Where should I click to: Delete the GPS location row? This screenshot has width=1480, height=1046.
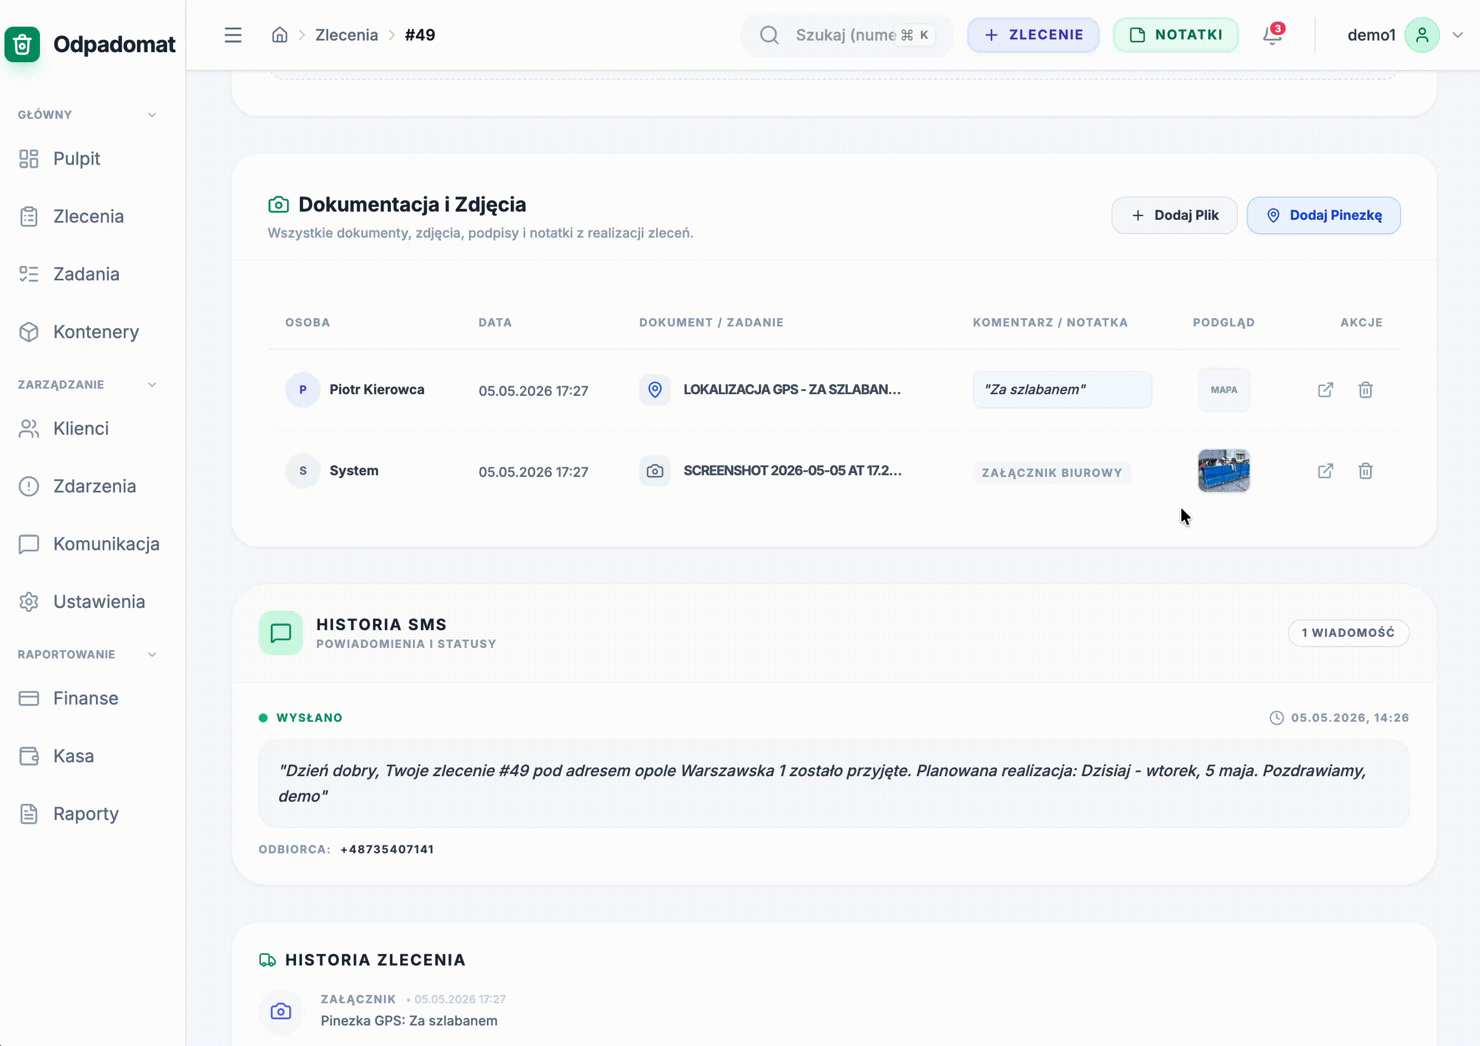1365,390
